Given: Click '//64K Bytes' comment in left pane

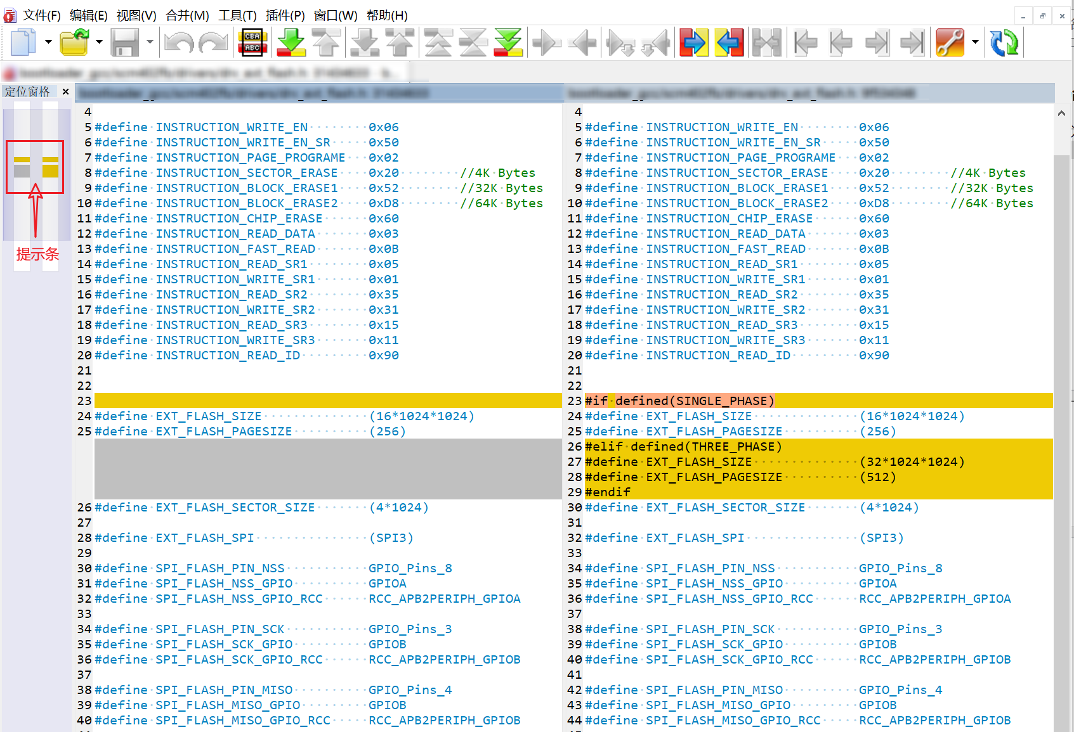Looking at the screenshot, I should [x=502, y=203].
